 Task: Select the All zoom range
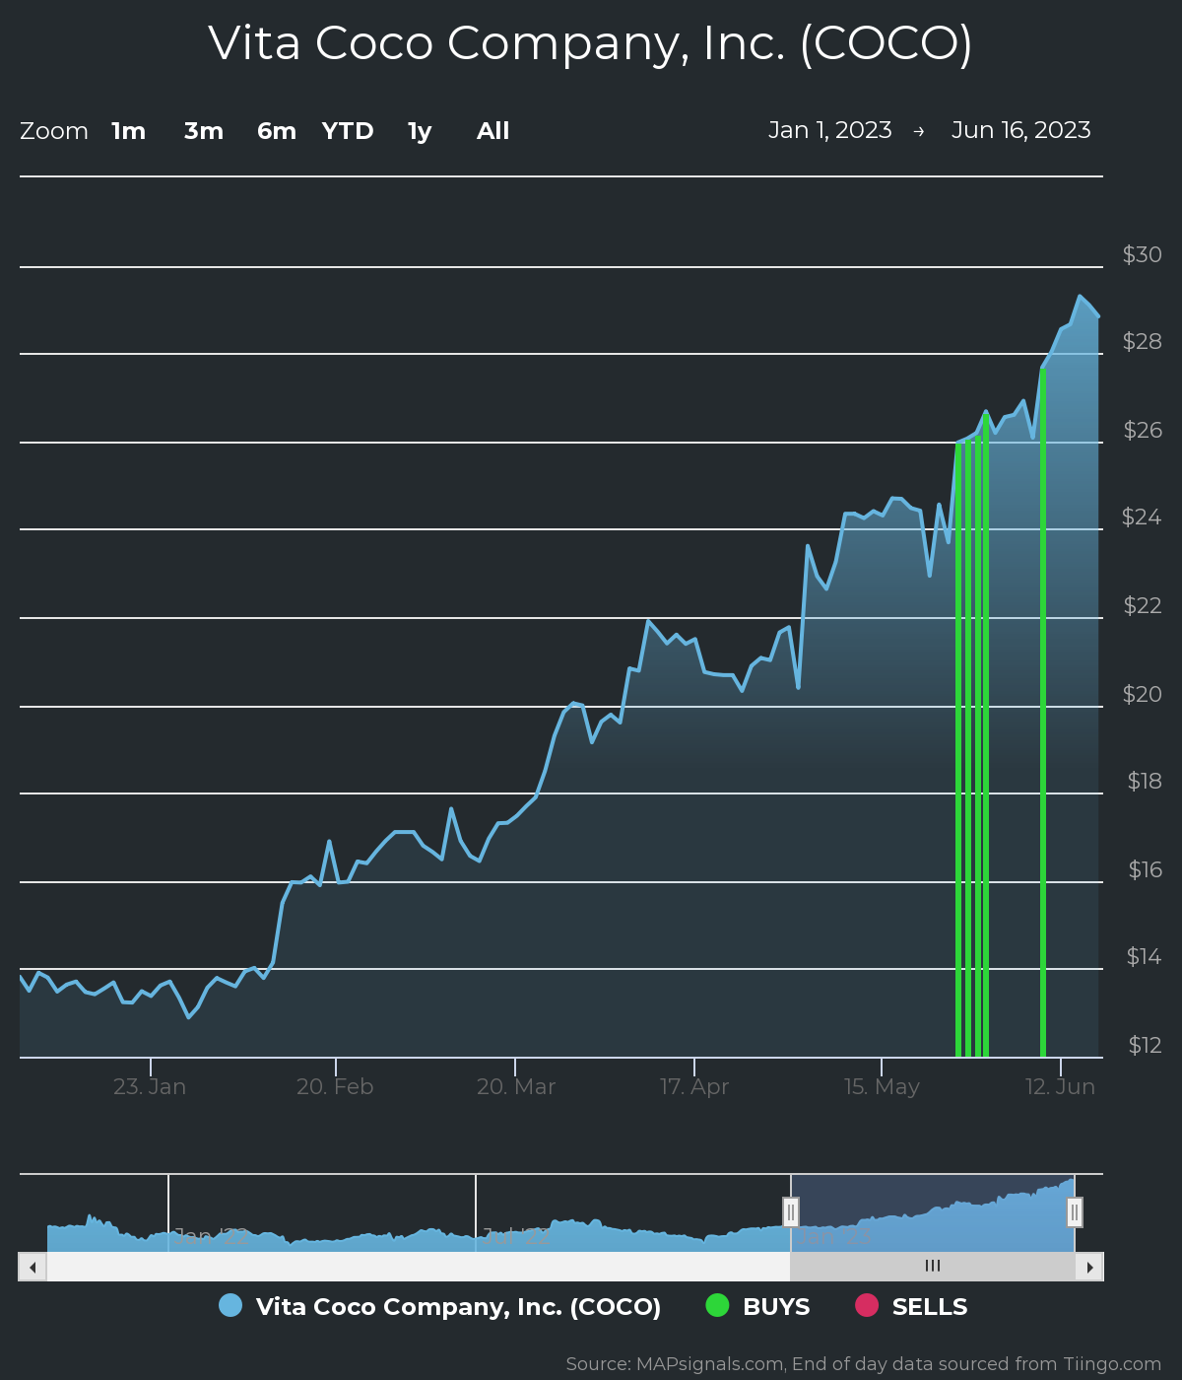(x=493, y=131)
